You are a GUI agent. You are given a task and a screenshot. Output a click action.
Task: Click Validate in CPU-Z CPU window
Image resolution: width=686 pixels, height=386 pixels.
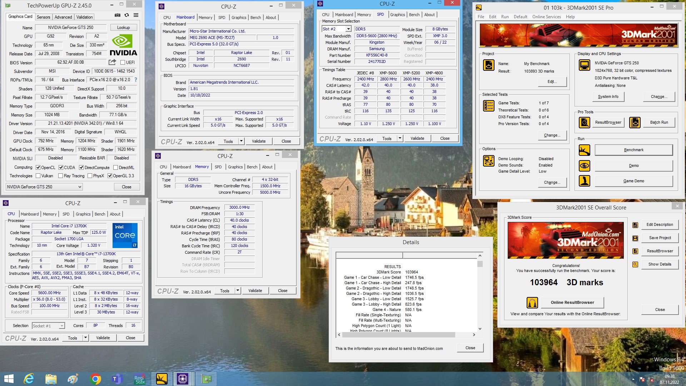(103, 338)
